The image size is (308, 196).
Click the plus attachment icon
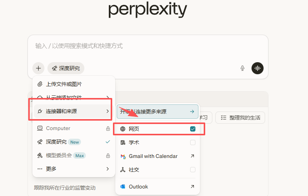pyautogui.click(x=38, y=68)
